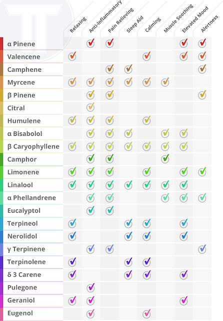223x321 pixels.
Task: Click the Camphene Sleep Aid checkmark
Action: (x=128, y=69)
